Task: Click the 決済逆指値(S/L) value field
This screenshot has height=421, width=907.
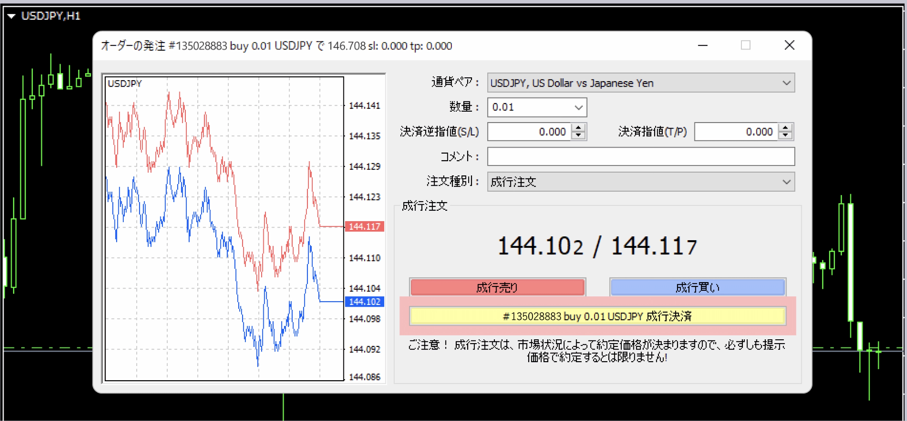Action: tap(529, 132)
